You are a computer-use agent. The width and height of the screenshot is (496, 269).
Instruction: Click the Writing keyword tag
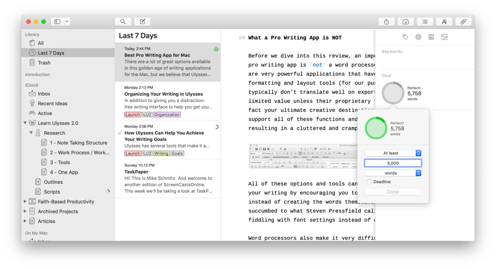(161, 153)
